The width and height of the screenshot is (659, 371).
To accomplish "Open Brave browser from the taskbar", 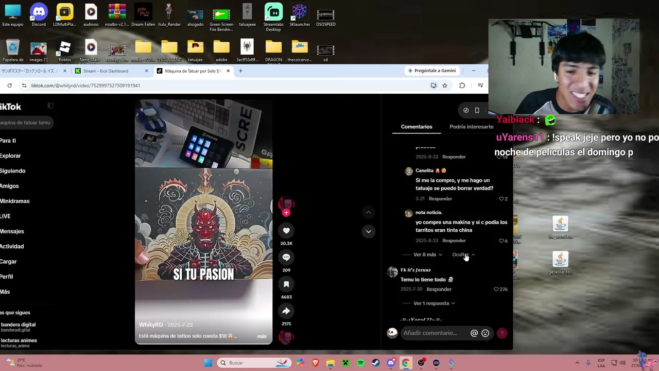I will 315,363.
